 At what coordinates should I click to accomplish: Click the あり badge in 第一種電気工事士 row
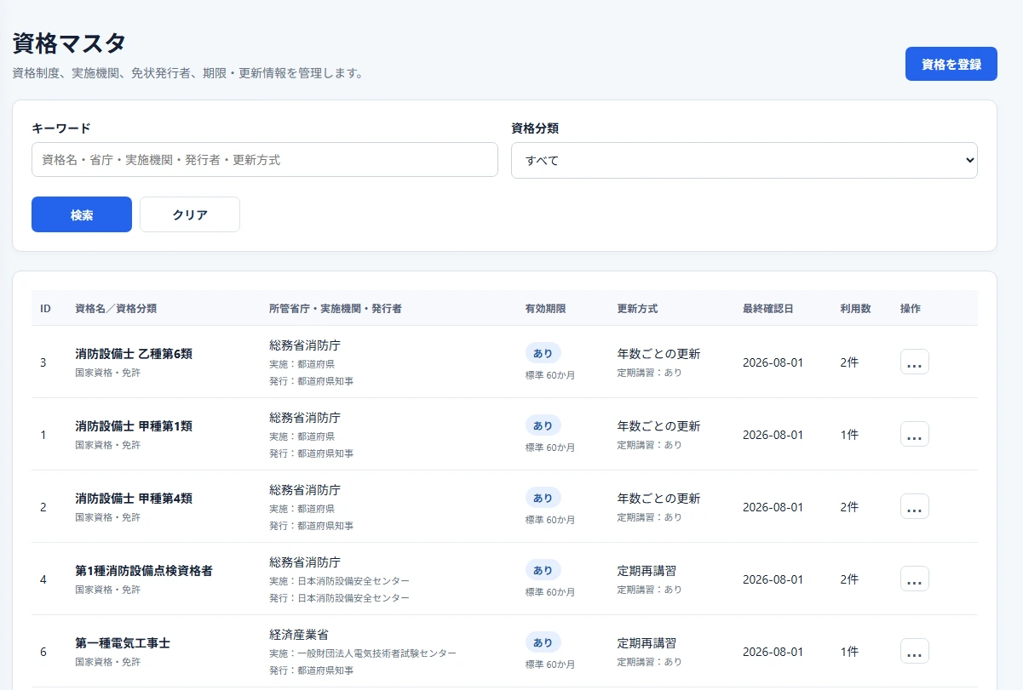pyautogui.click(x=543, y=642)
